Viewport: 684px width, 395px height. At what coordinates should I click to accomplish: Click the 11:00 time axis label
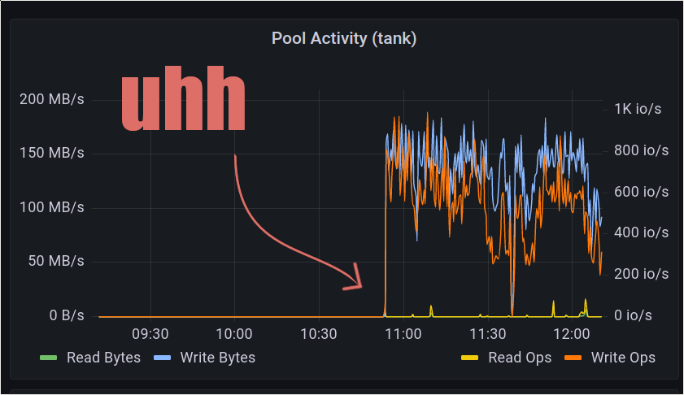click(403, 334)
